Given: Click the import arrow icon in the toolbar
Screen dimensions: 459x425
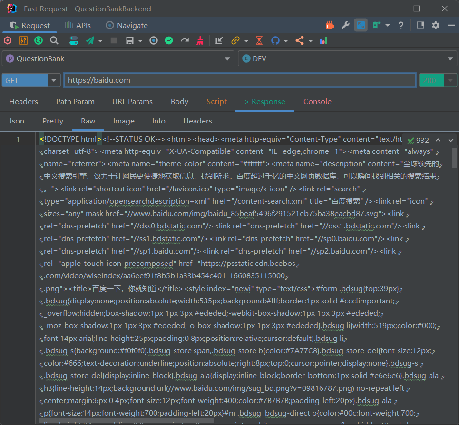Looking at the screenshot, I should [219, 41].
